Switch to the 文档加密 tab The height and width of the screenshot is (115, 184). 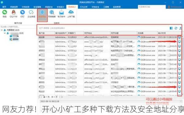[x=25, y=7]
